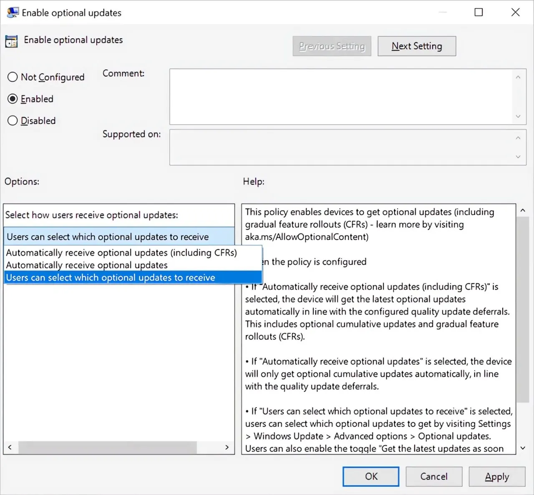This screenshot has height=495, width=534.
Task: Confirm changes with OK button
Action: pos(371,477)
